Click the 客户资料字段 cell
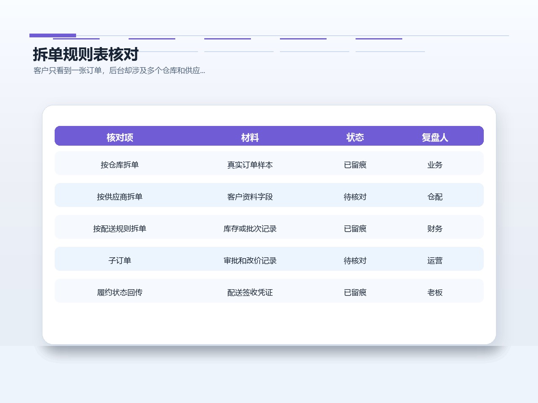 coord(250,197)
